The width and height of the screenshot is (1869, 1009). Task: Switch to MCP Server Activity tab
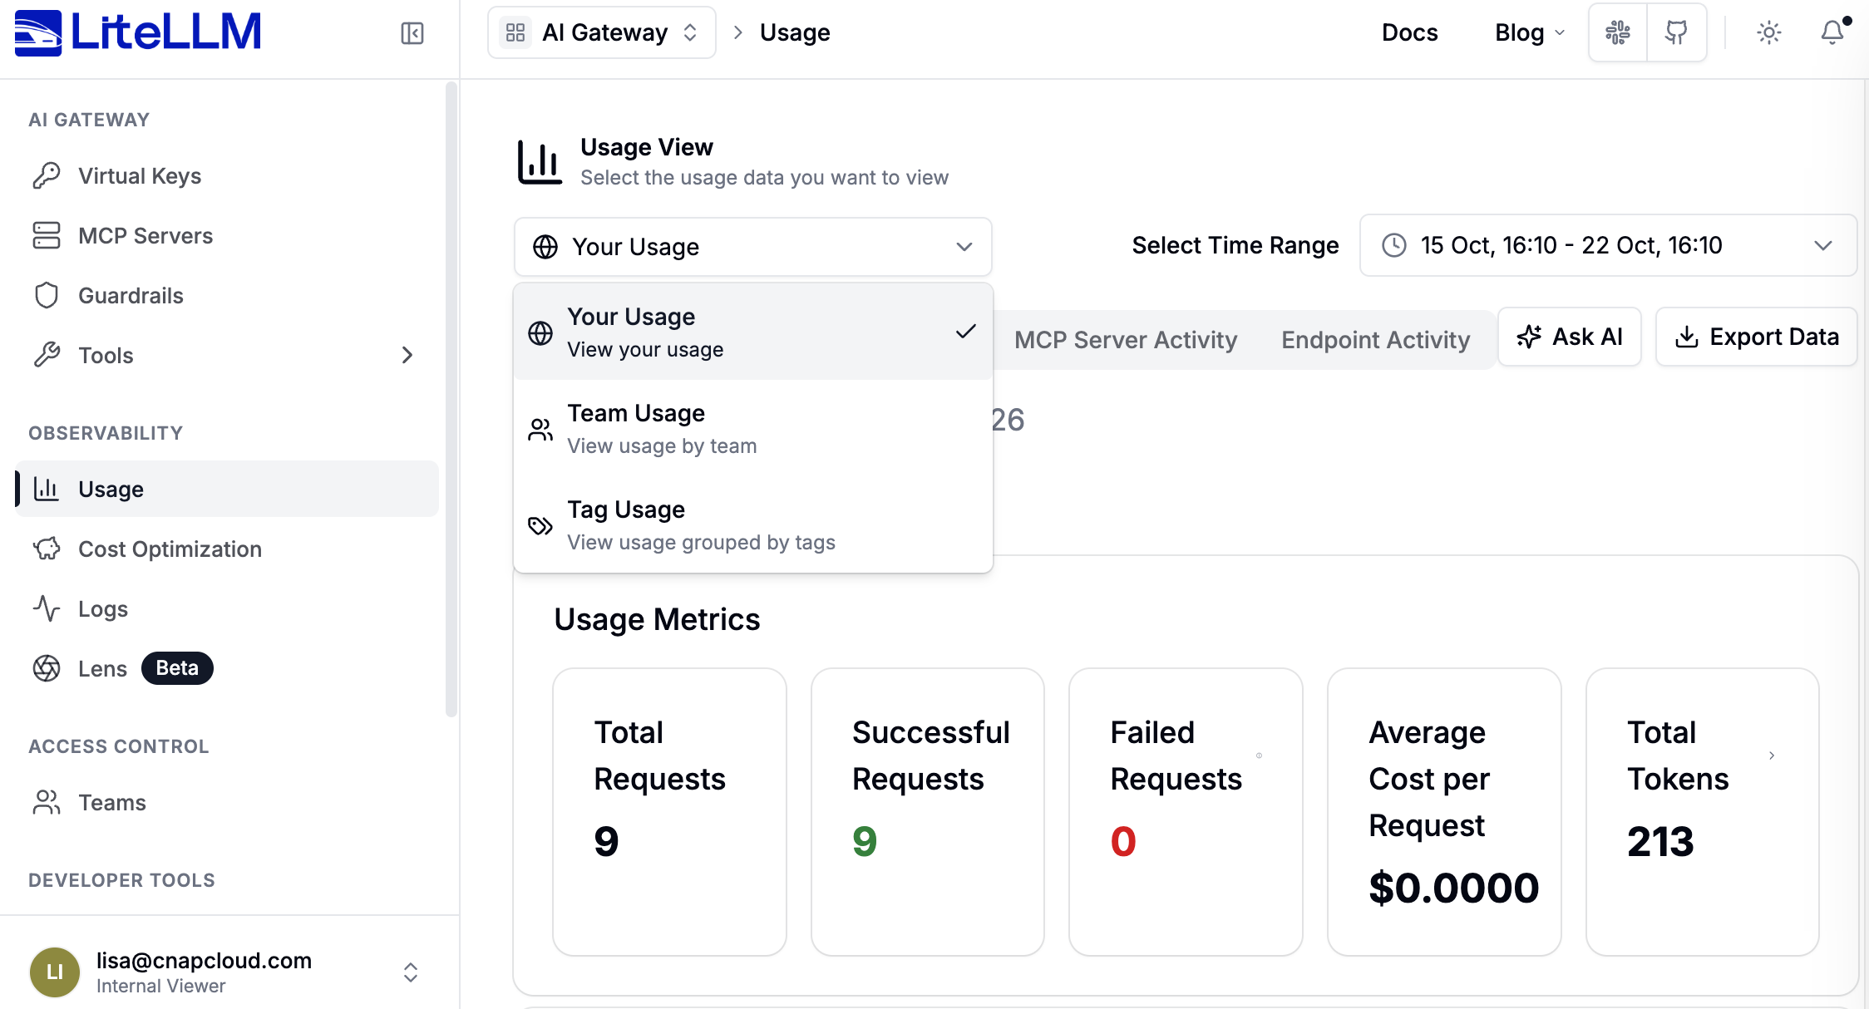point(1126,339)
